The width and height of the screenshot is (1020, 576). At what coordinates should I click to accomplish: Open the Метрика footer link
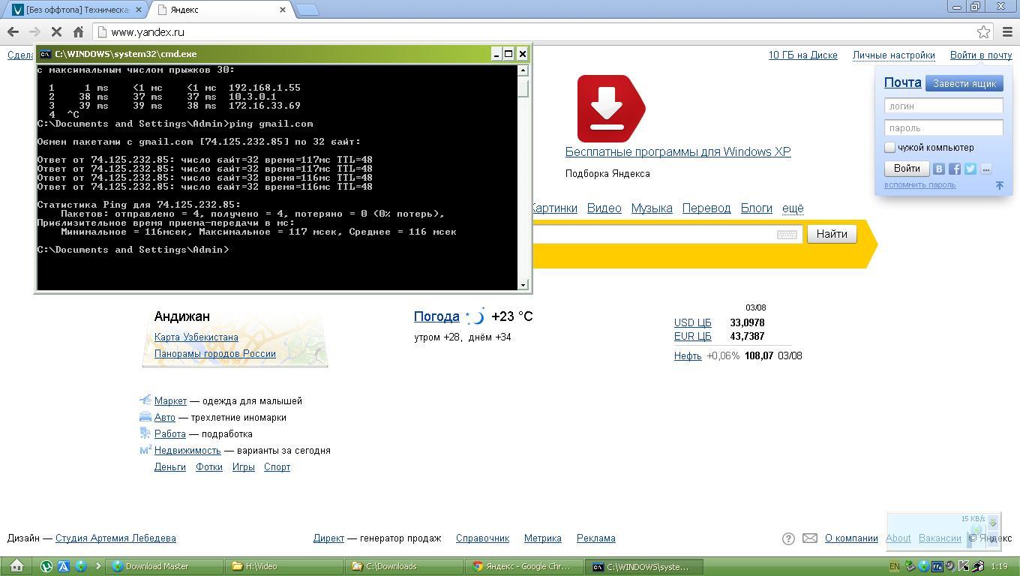coord(542,538)
